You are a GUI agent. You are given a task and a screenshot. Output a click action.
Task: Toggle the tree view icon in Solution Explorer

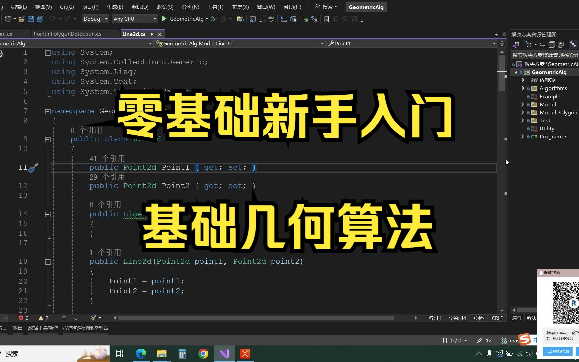click(573, 45)
